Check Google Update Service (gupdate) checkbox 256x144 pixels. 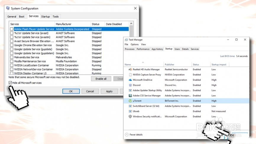12,49
